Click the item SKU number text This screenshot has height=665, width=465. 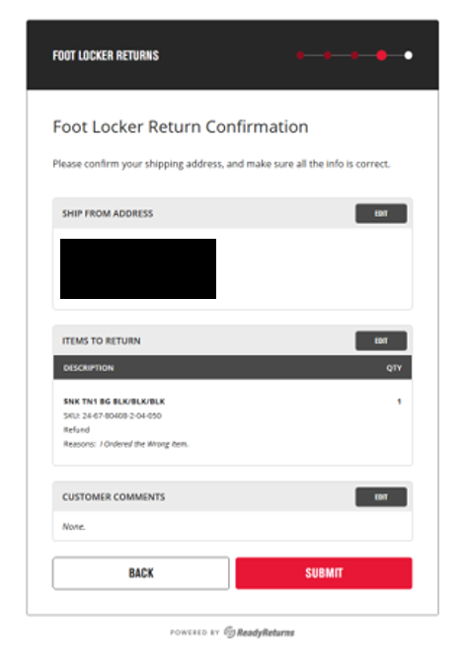pyautogui.click(x=113, y=415)
